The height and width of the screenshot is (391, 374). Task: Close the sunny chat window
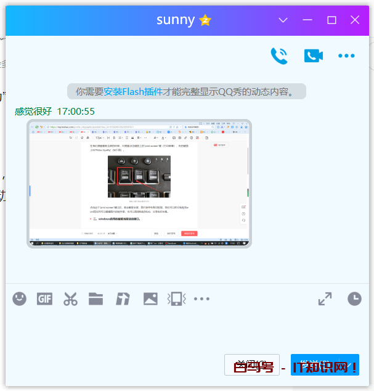click(355, 20)
